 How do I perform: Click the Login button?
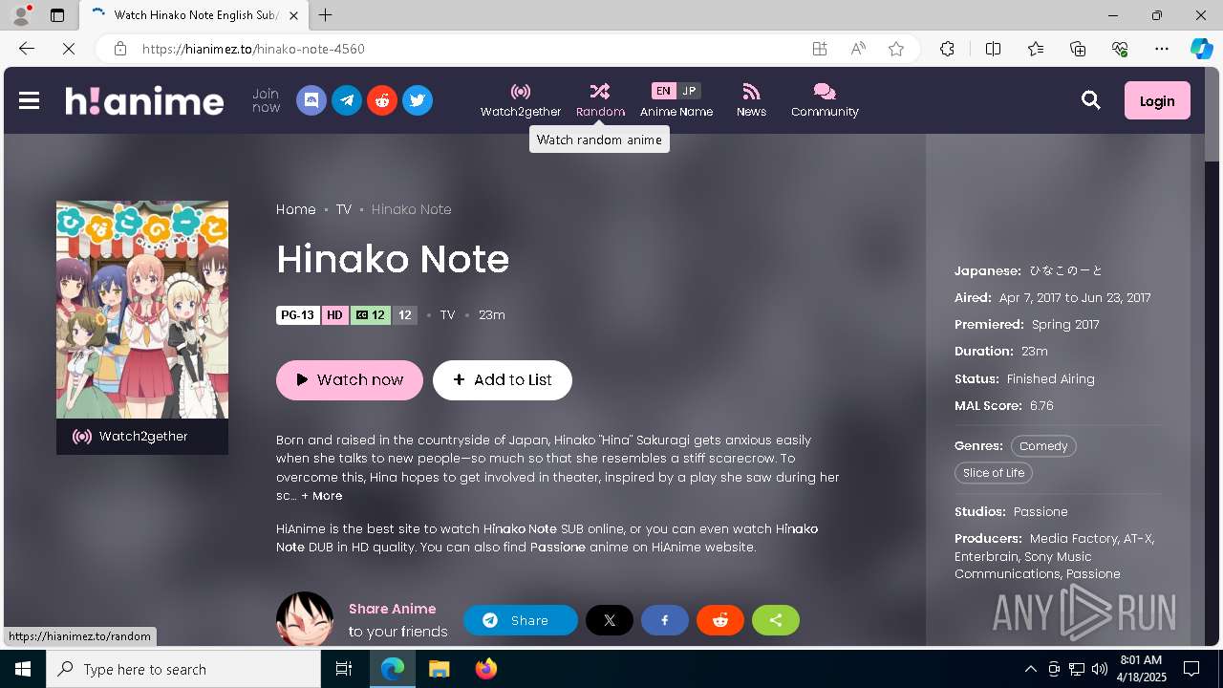tap(1157, 100)
